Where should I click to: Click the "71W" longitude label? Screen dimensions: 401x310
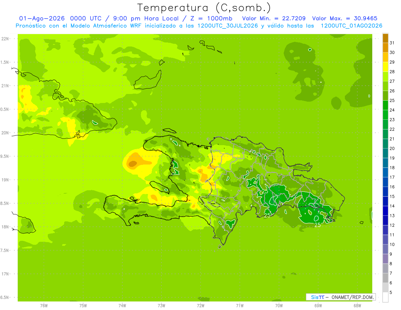(240, 306)
